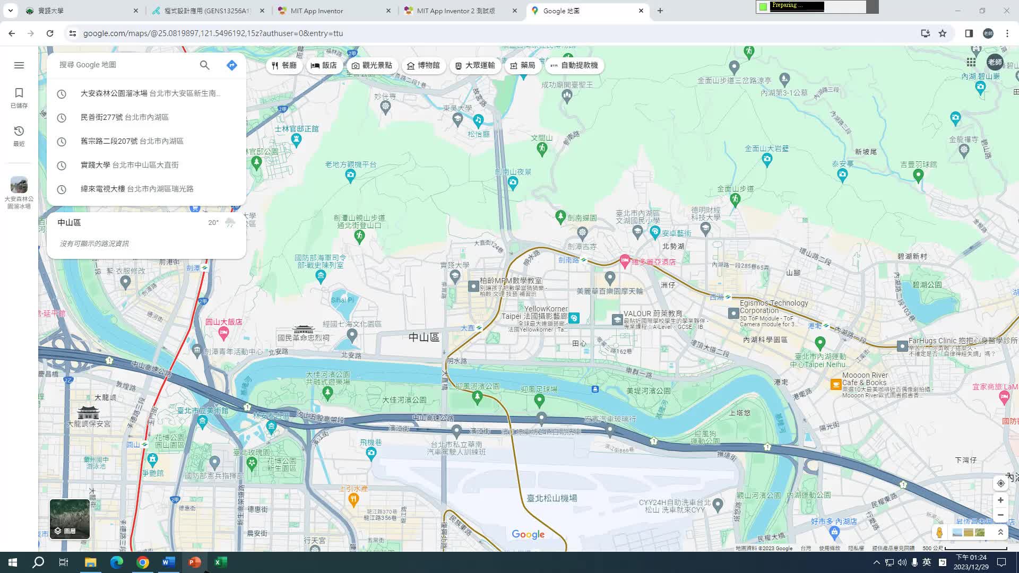1019x573 pixels.
Task: Switch to the 實踐大學 browser tab
Action: [82, 11]
